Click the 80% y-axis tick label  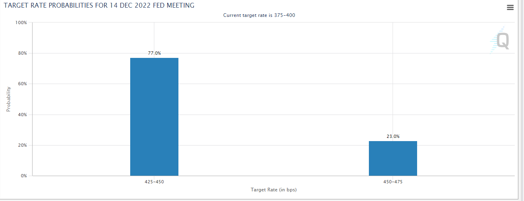click(x=22, y=53)
